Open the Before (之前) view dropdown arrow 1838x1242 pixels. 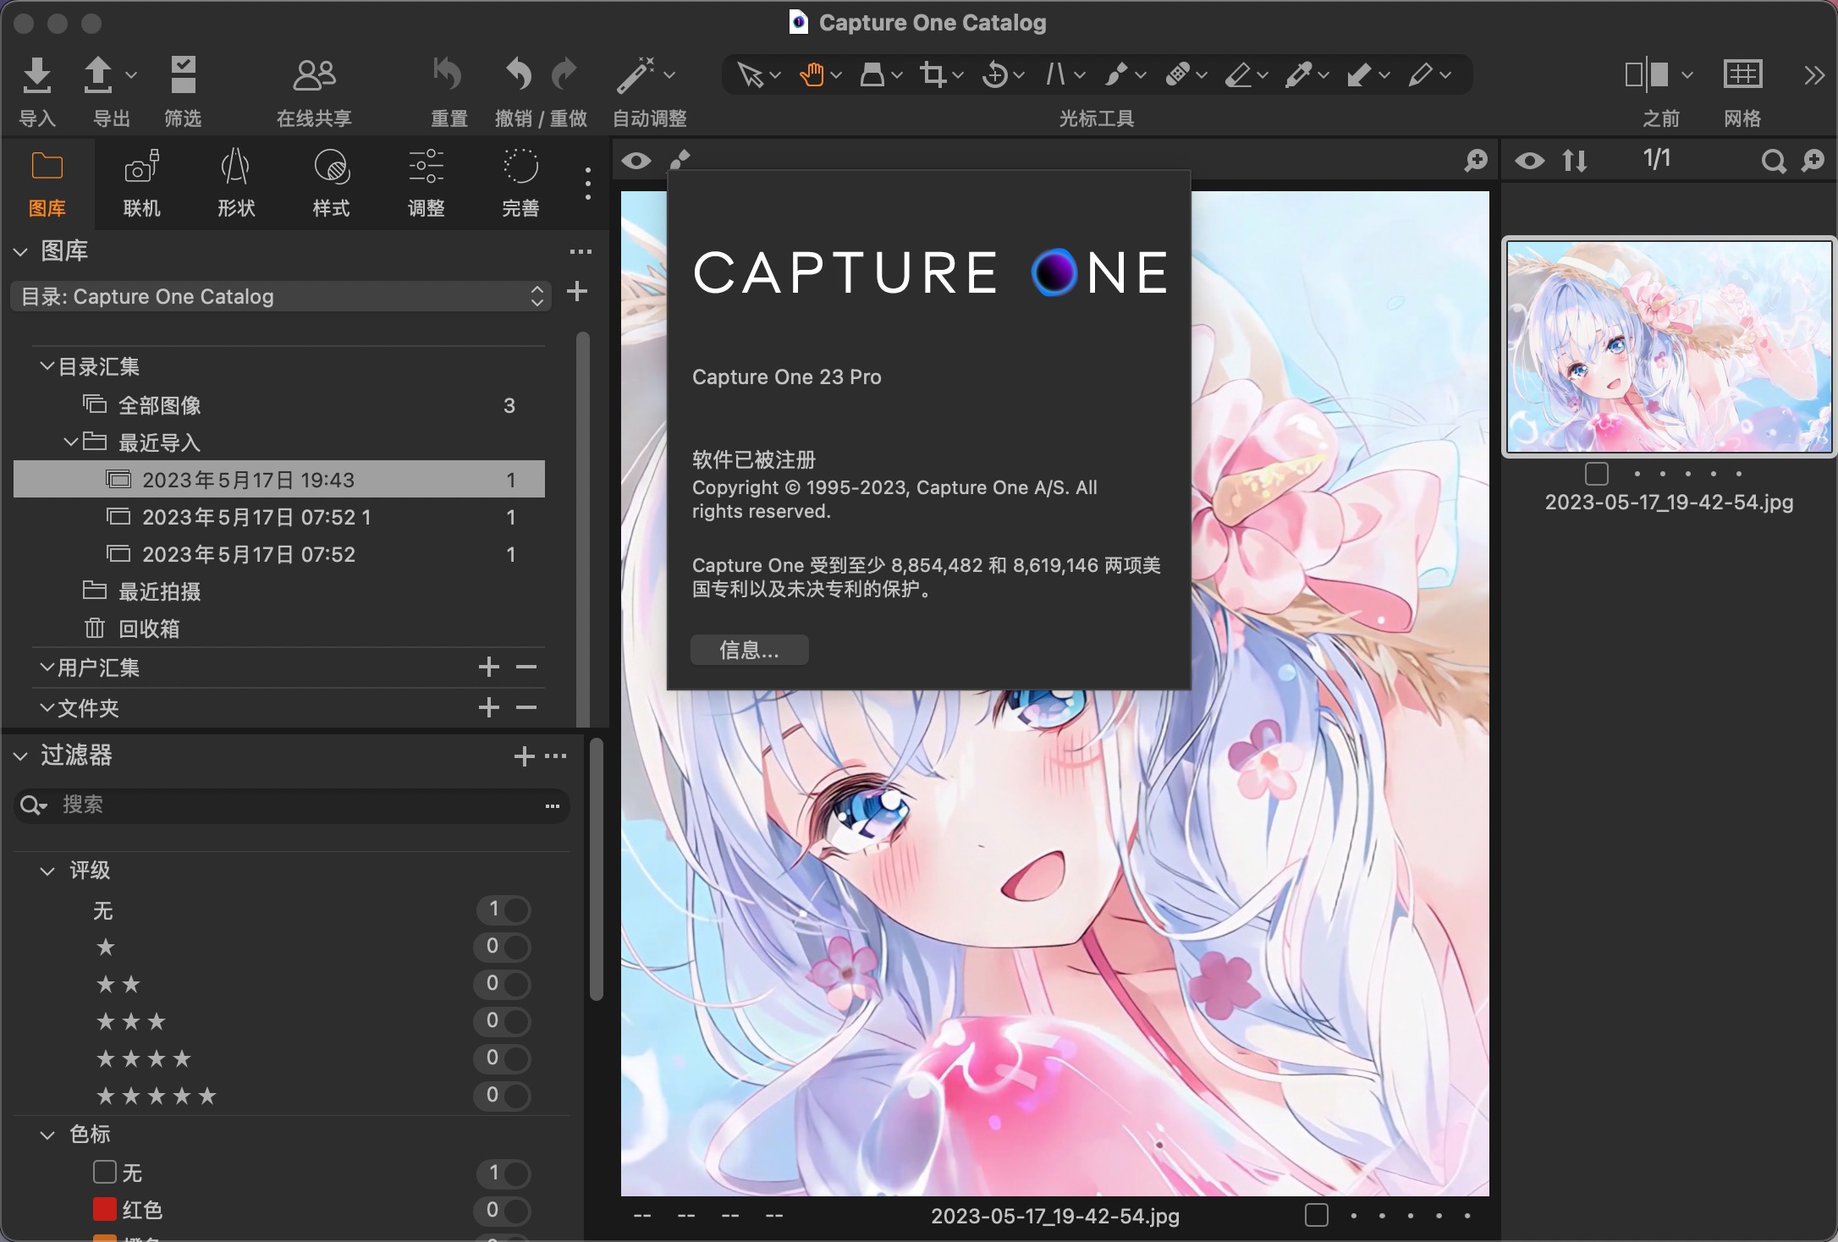click(x=1687, y=75)
